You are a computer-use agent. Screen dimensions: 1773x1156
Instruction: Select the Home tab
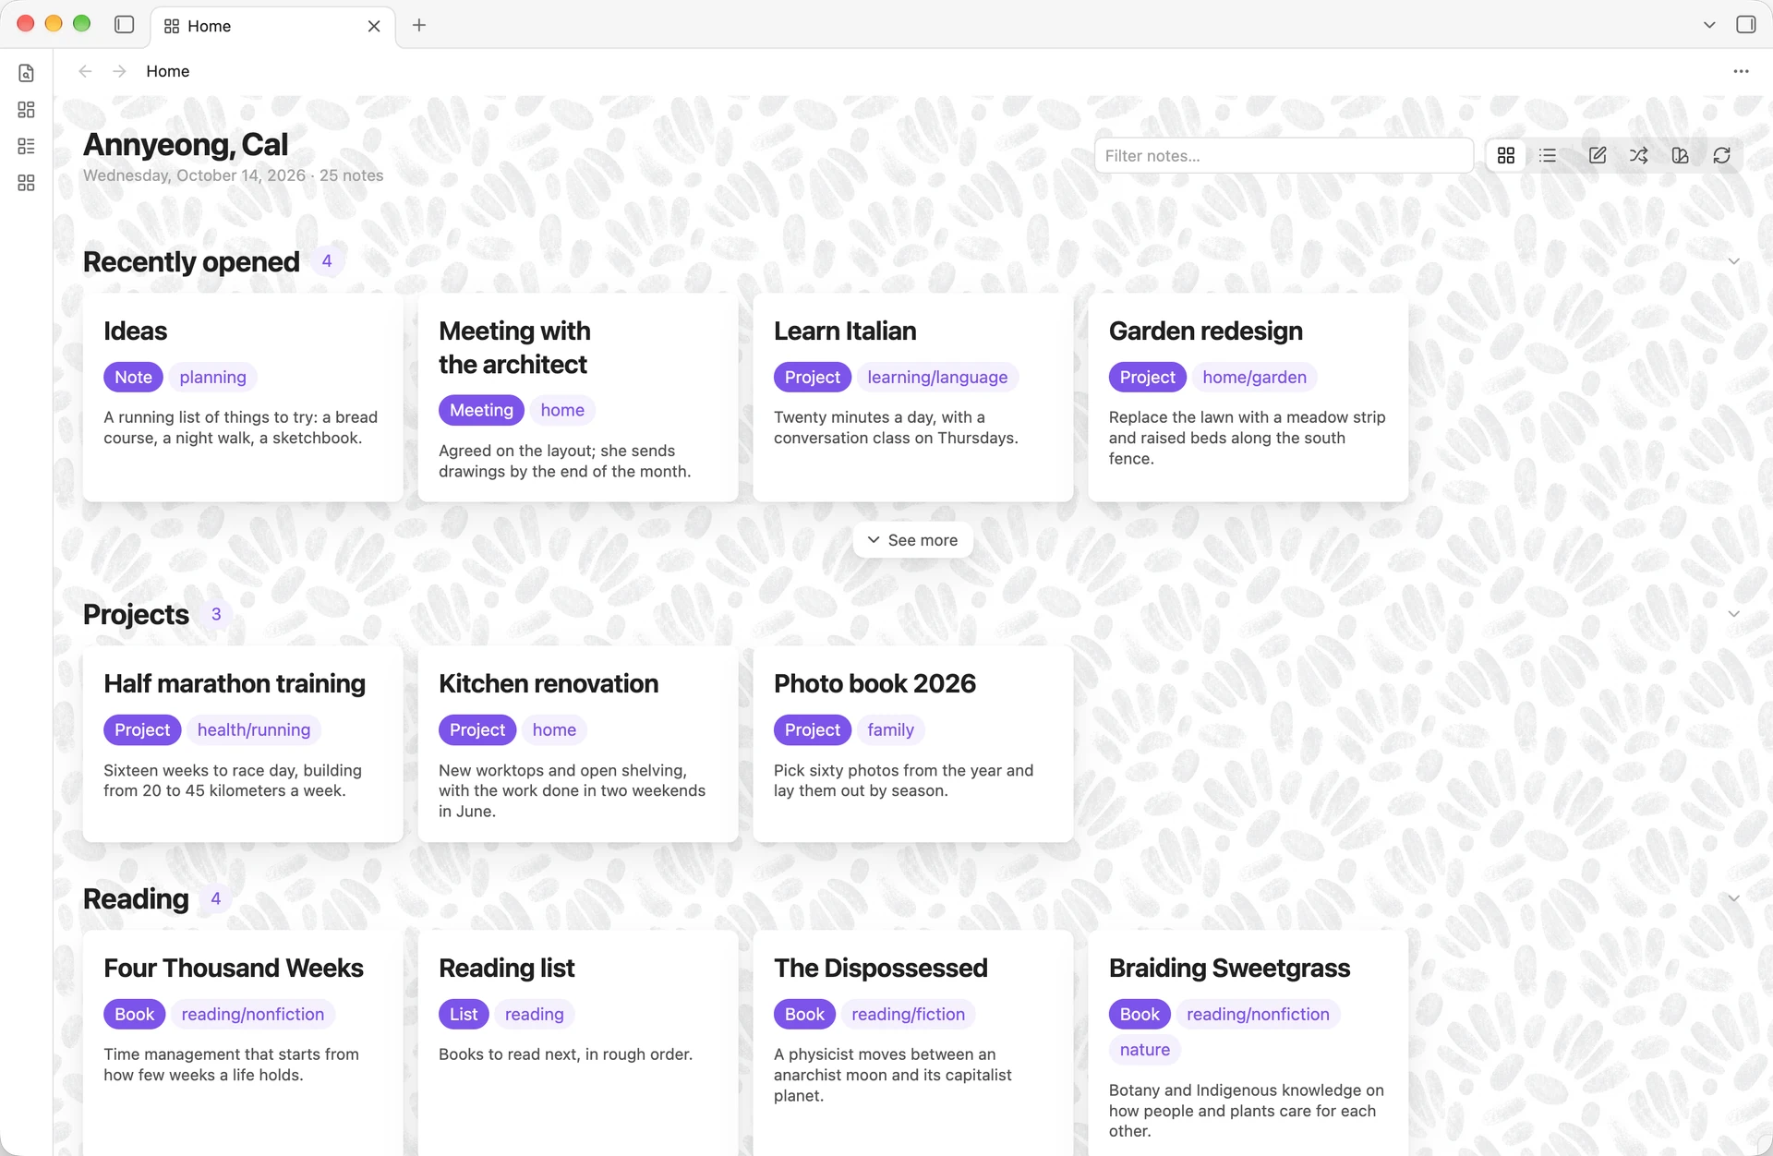tap(271, 26)
